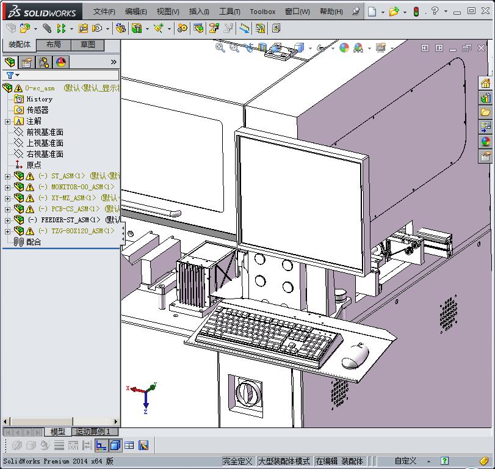Screen dimensions: 495x469
Task: Expand the PCB-CS_ASM<1> component node
Action: [x=7, y=209]
